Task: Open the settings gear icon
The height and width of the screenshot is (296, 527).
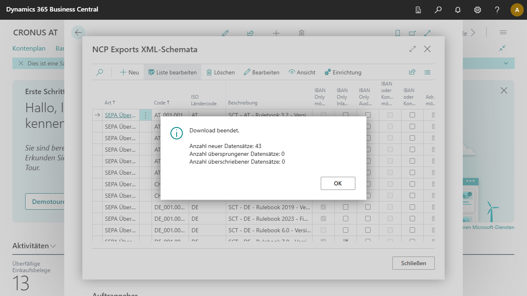Action: tap(478, 10)
